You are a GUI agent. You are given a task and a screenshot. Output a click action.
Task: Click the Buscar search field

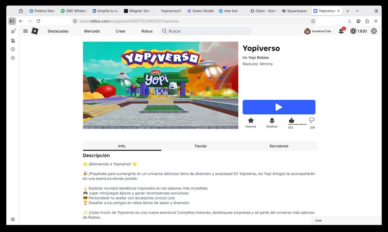click(206, 31)
